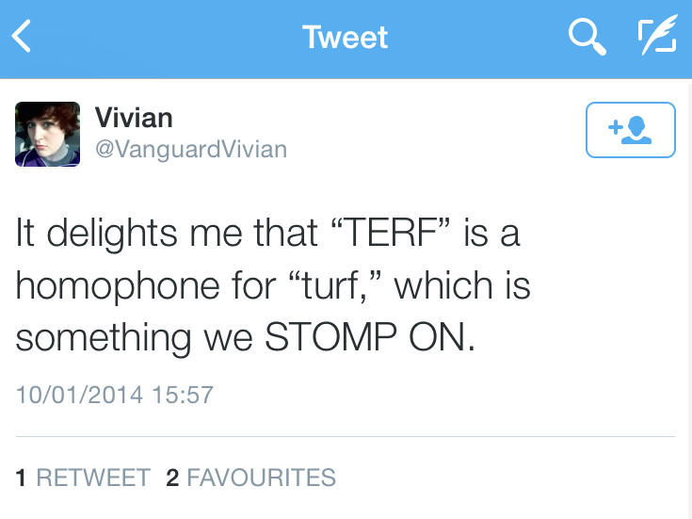Open search with the magnifier icon
Viewport: 692px width, 519px height.
tap(587, 38)
